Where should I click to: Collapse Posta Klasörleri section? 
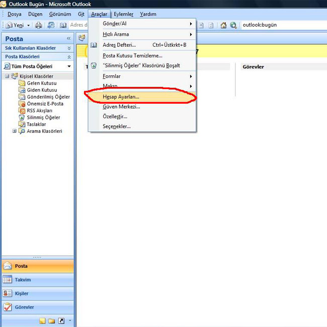[x=69, y=57]
